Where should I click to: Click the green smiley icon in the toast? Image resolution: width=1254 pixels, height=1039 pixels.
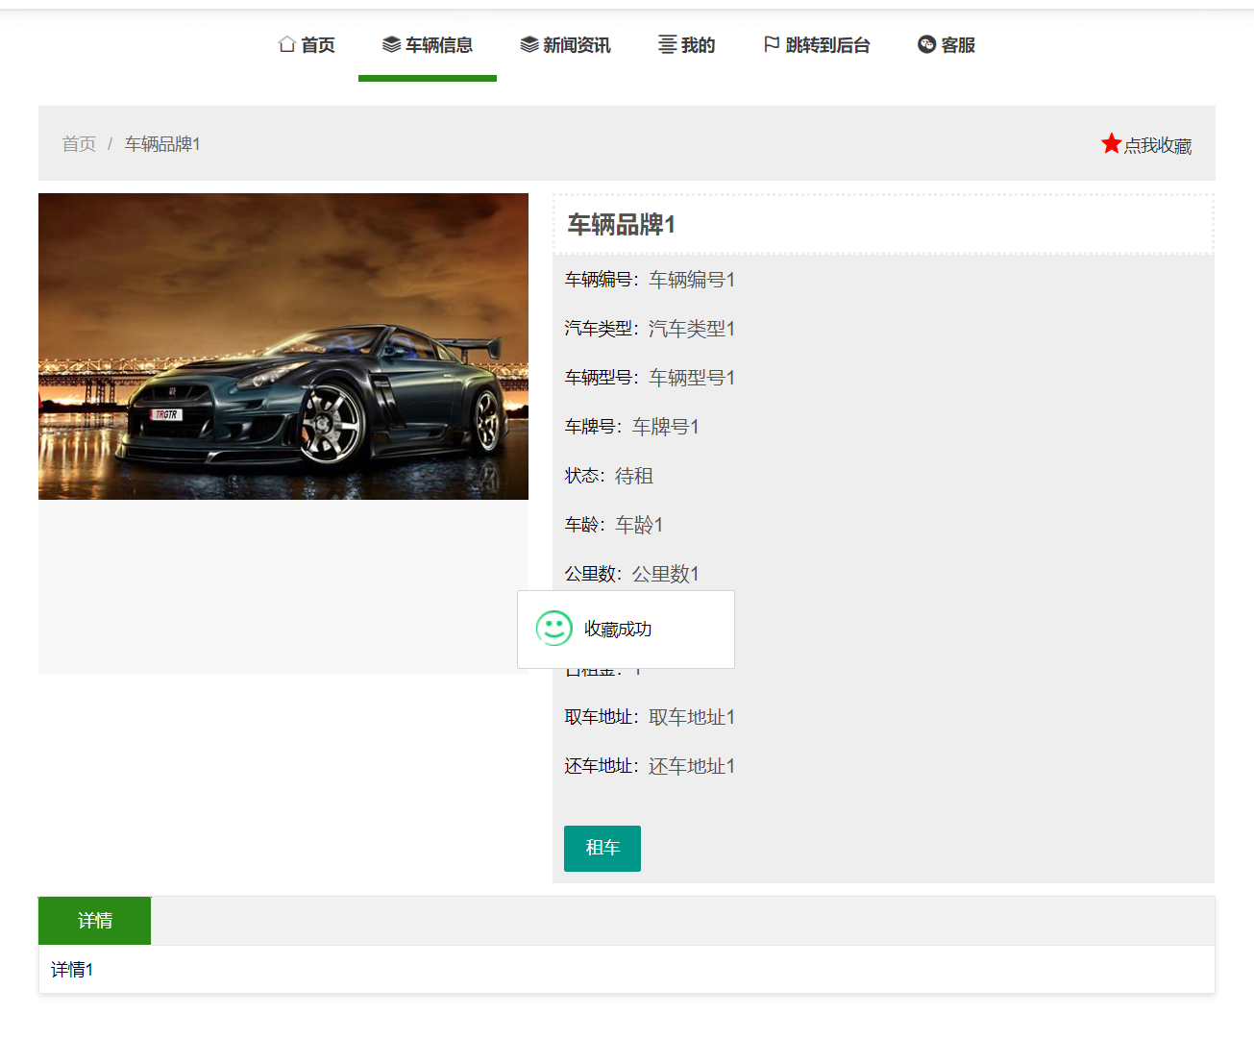(x=554, y=629)
